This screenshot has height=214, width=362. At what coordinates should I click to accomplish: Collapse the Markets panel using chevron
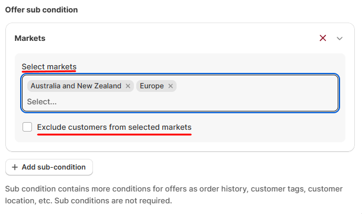point(339,39)
